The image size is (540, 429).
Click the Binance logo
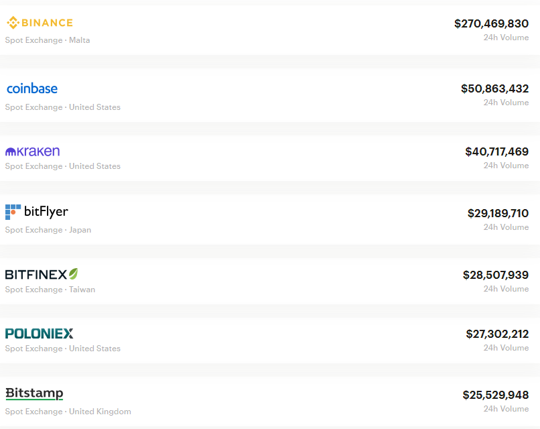click(40, 23)
